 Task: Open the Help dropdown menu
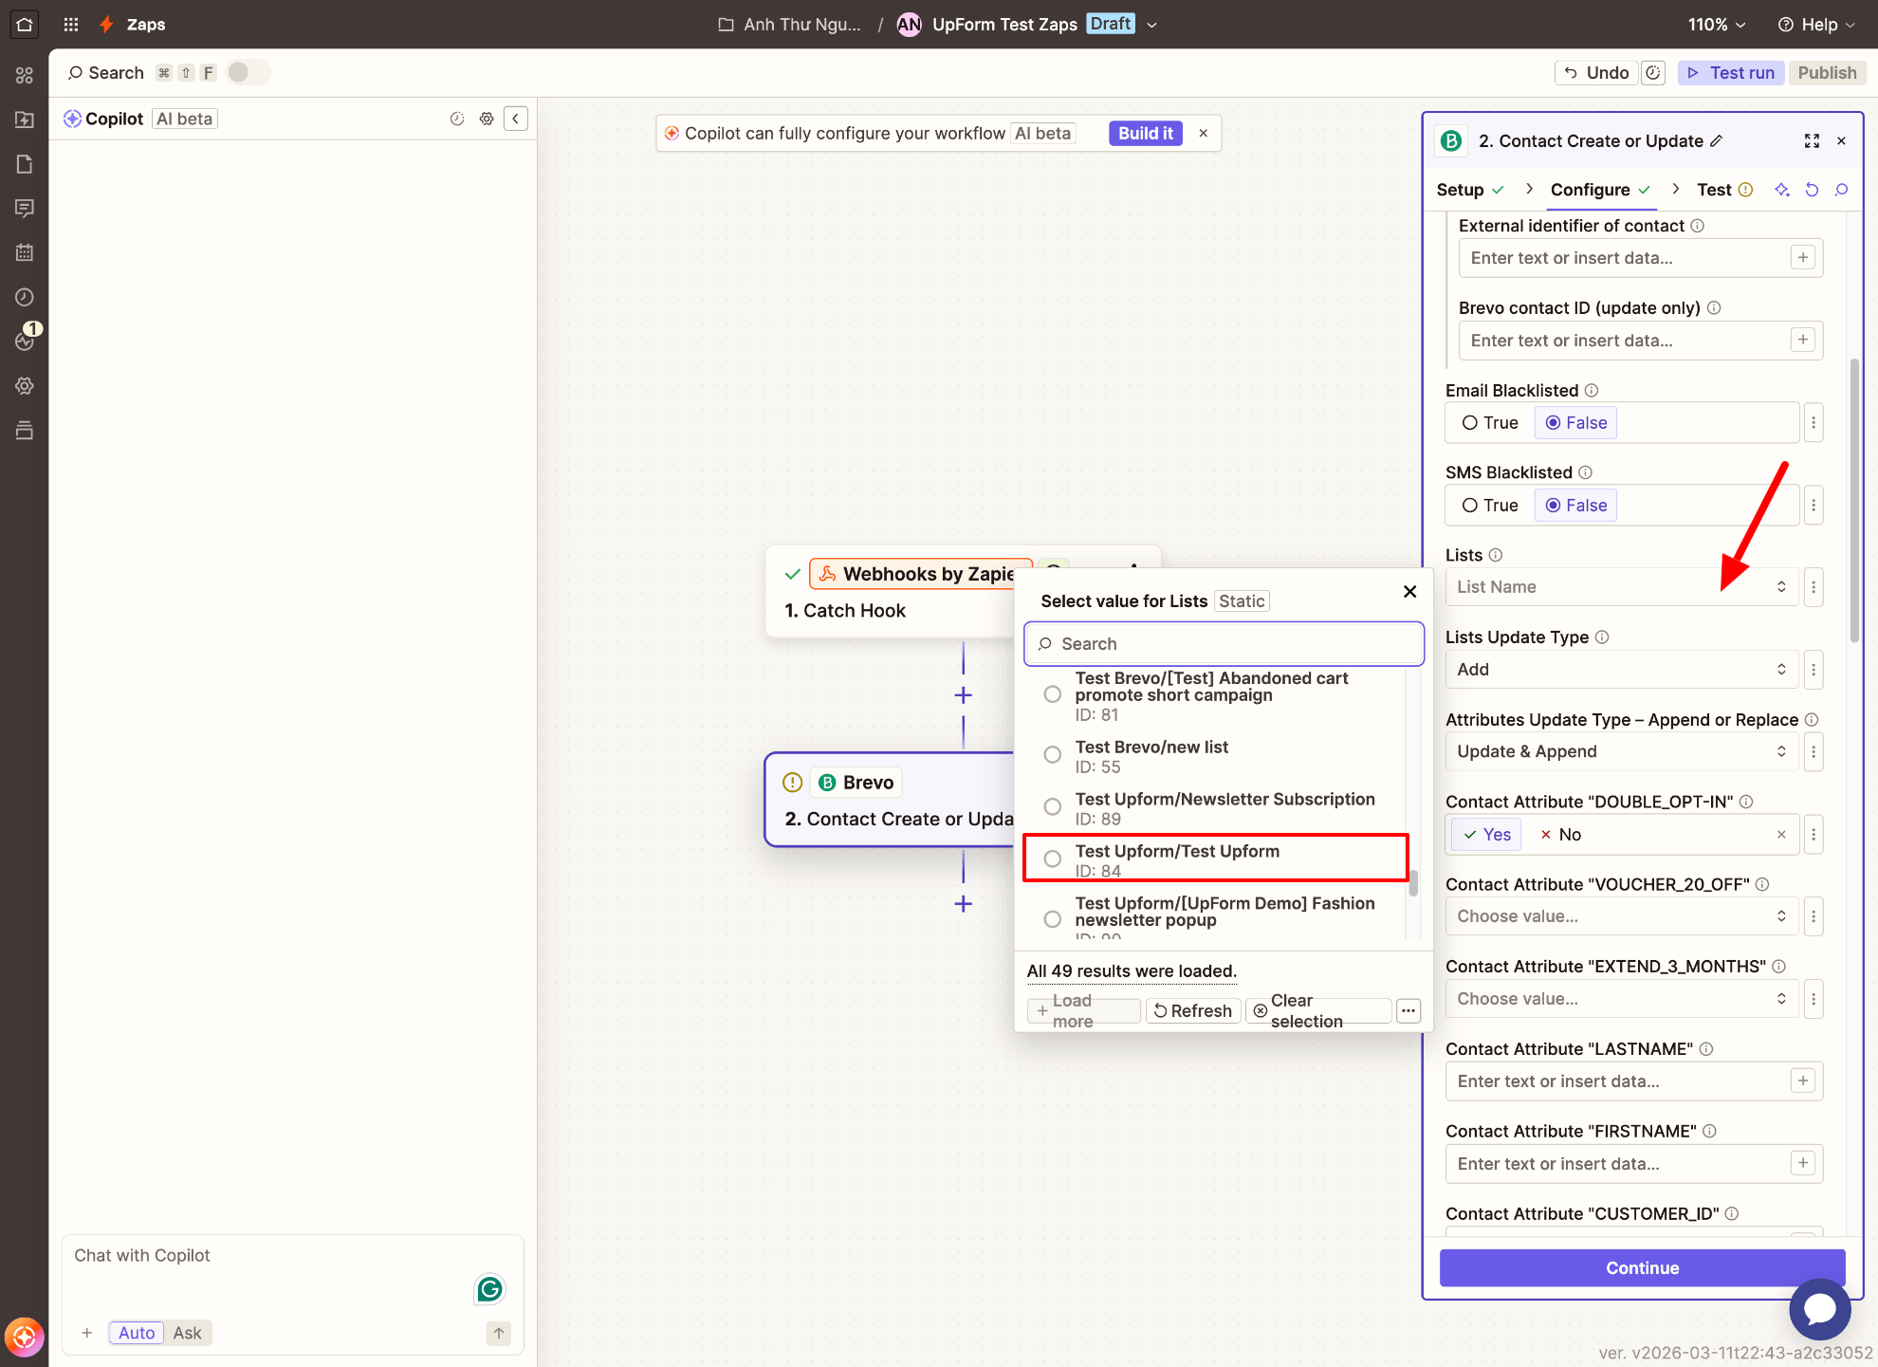tap(1816, 25)
